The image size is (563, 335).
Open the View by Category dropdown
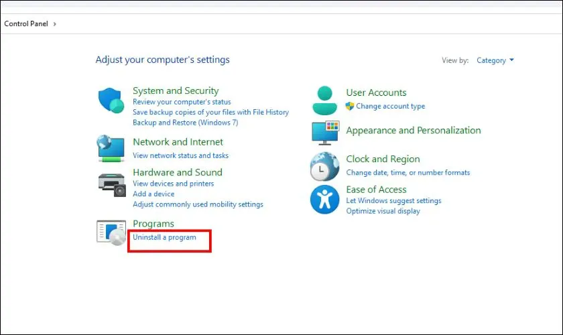pyautogui.click(x=495, y=60)
